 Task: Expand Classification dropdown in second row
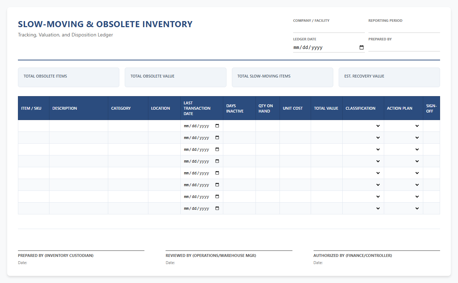[x=363, y=138]
